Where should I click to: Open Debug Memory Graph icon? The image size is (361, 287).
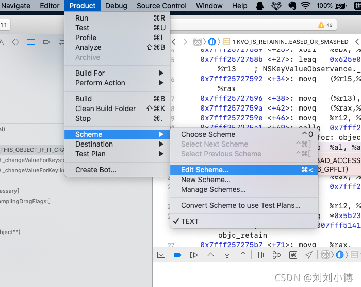(x=276, y=255)
